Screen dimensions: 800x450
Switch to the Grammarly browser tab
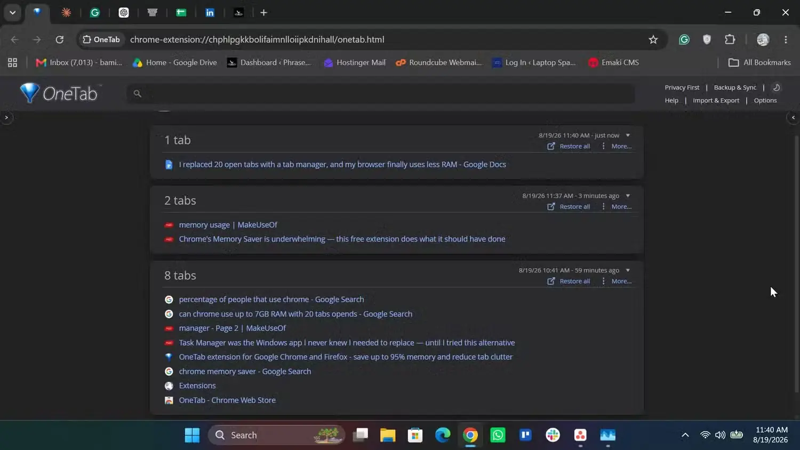click(95, 12)
